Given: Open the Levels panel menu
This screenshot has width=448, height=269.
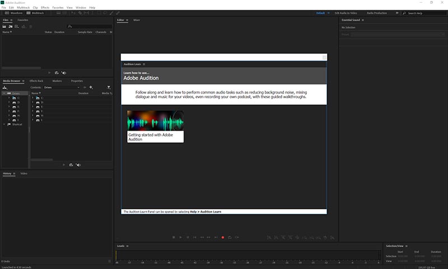Looking at the screenshot, I should point(128,246).
